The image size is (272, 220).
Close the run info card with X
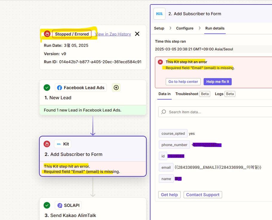[137, 34]
